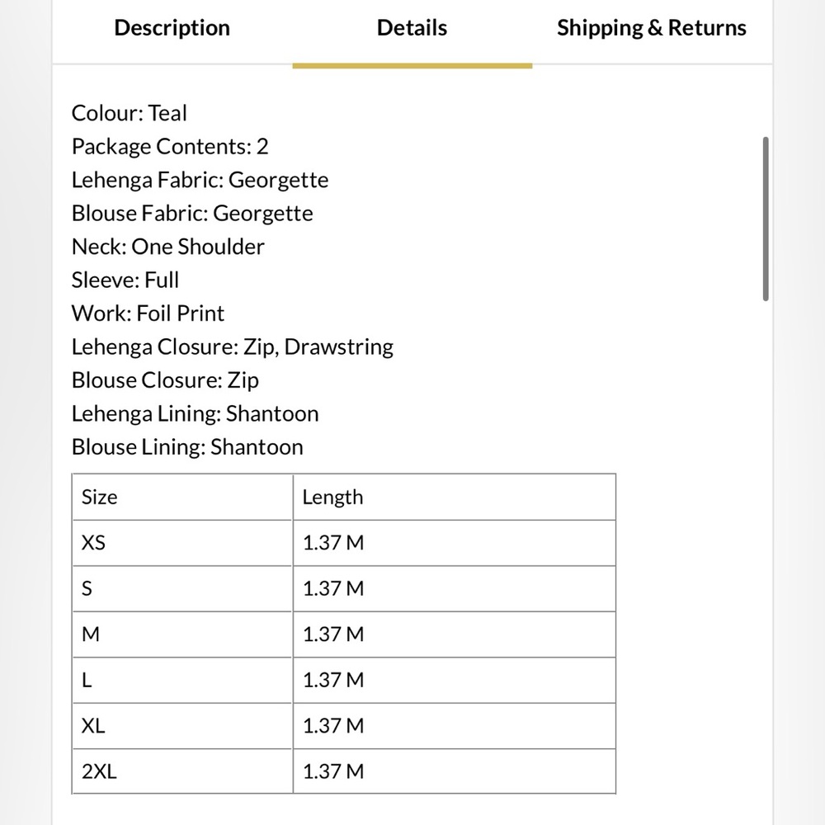Screen dimensions: 825x825
Task: Select the XS size cell
Action: (182, 543)
